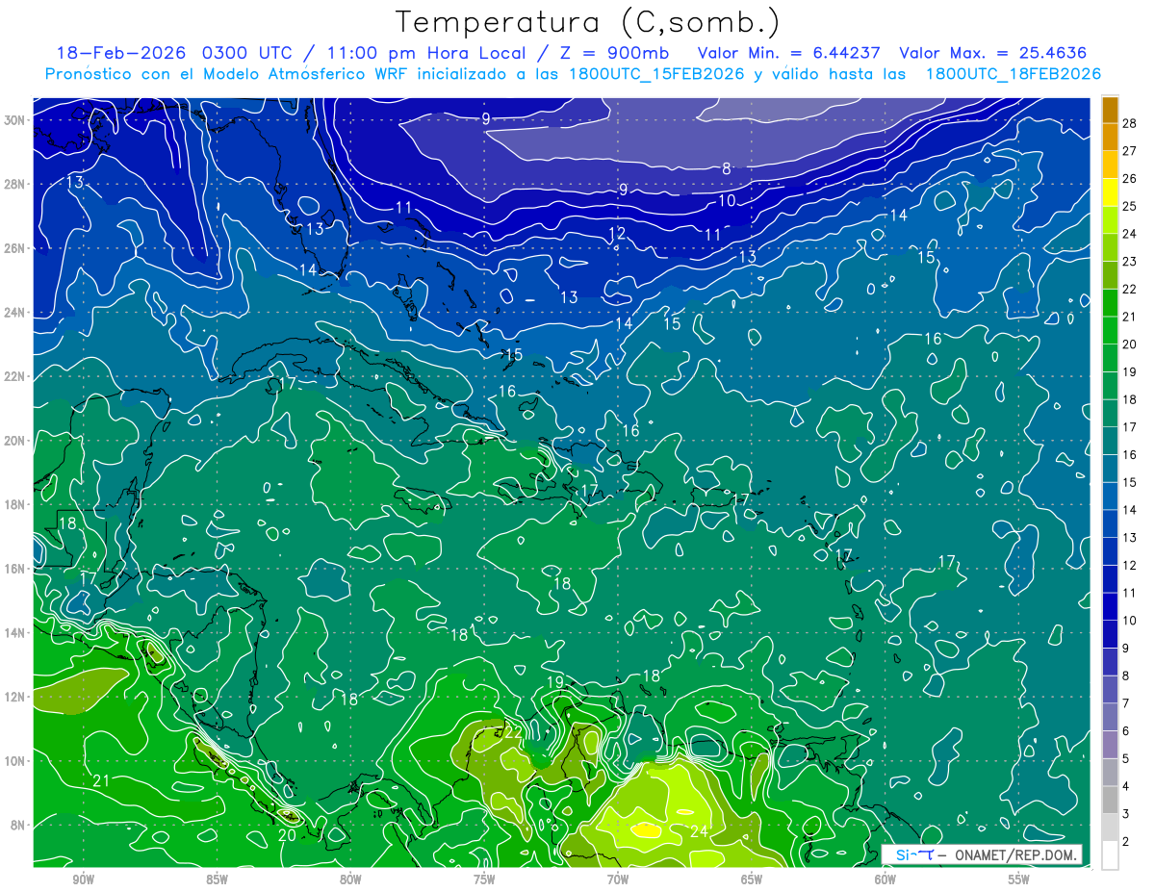Click the '28N' latitude axis label
The width and height of the screenshot is (1155, 892).
tap(16, 184)
